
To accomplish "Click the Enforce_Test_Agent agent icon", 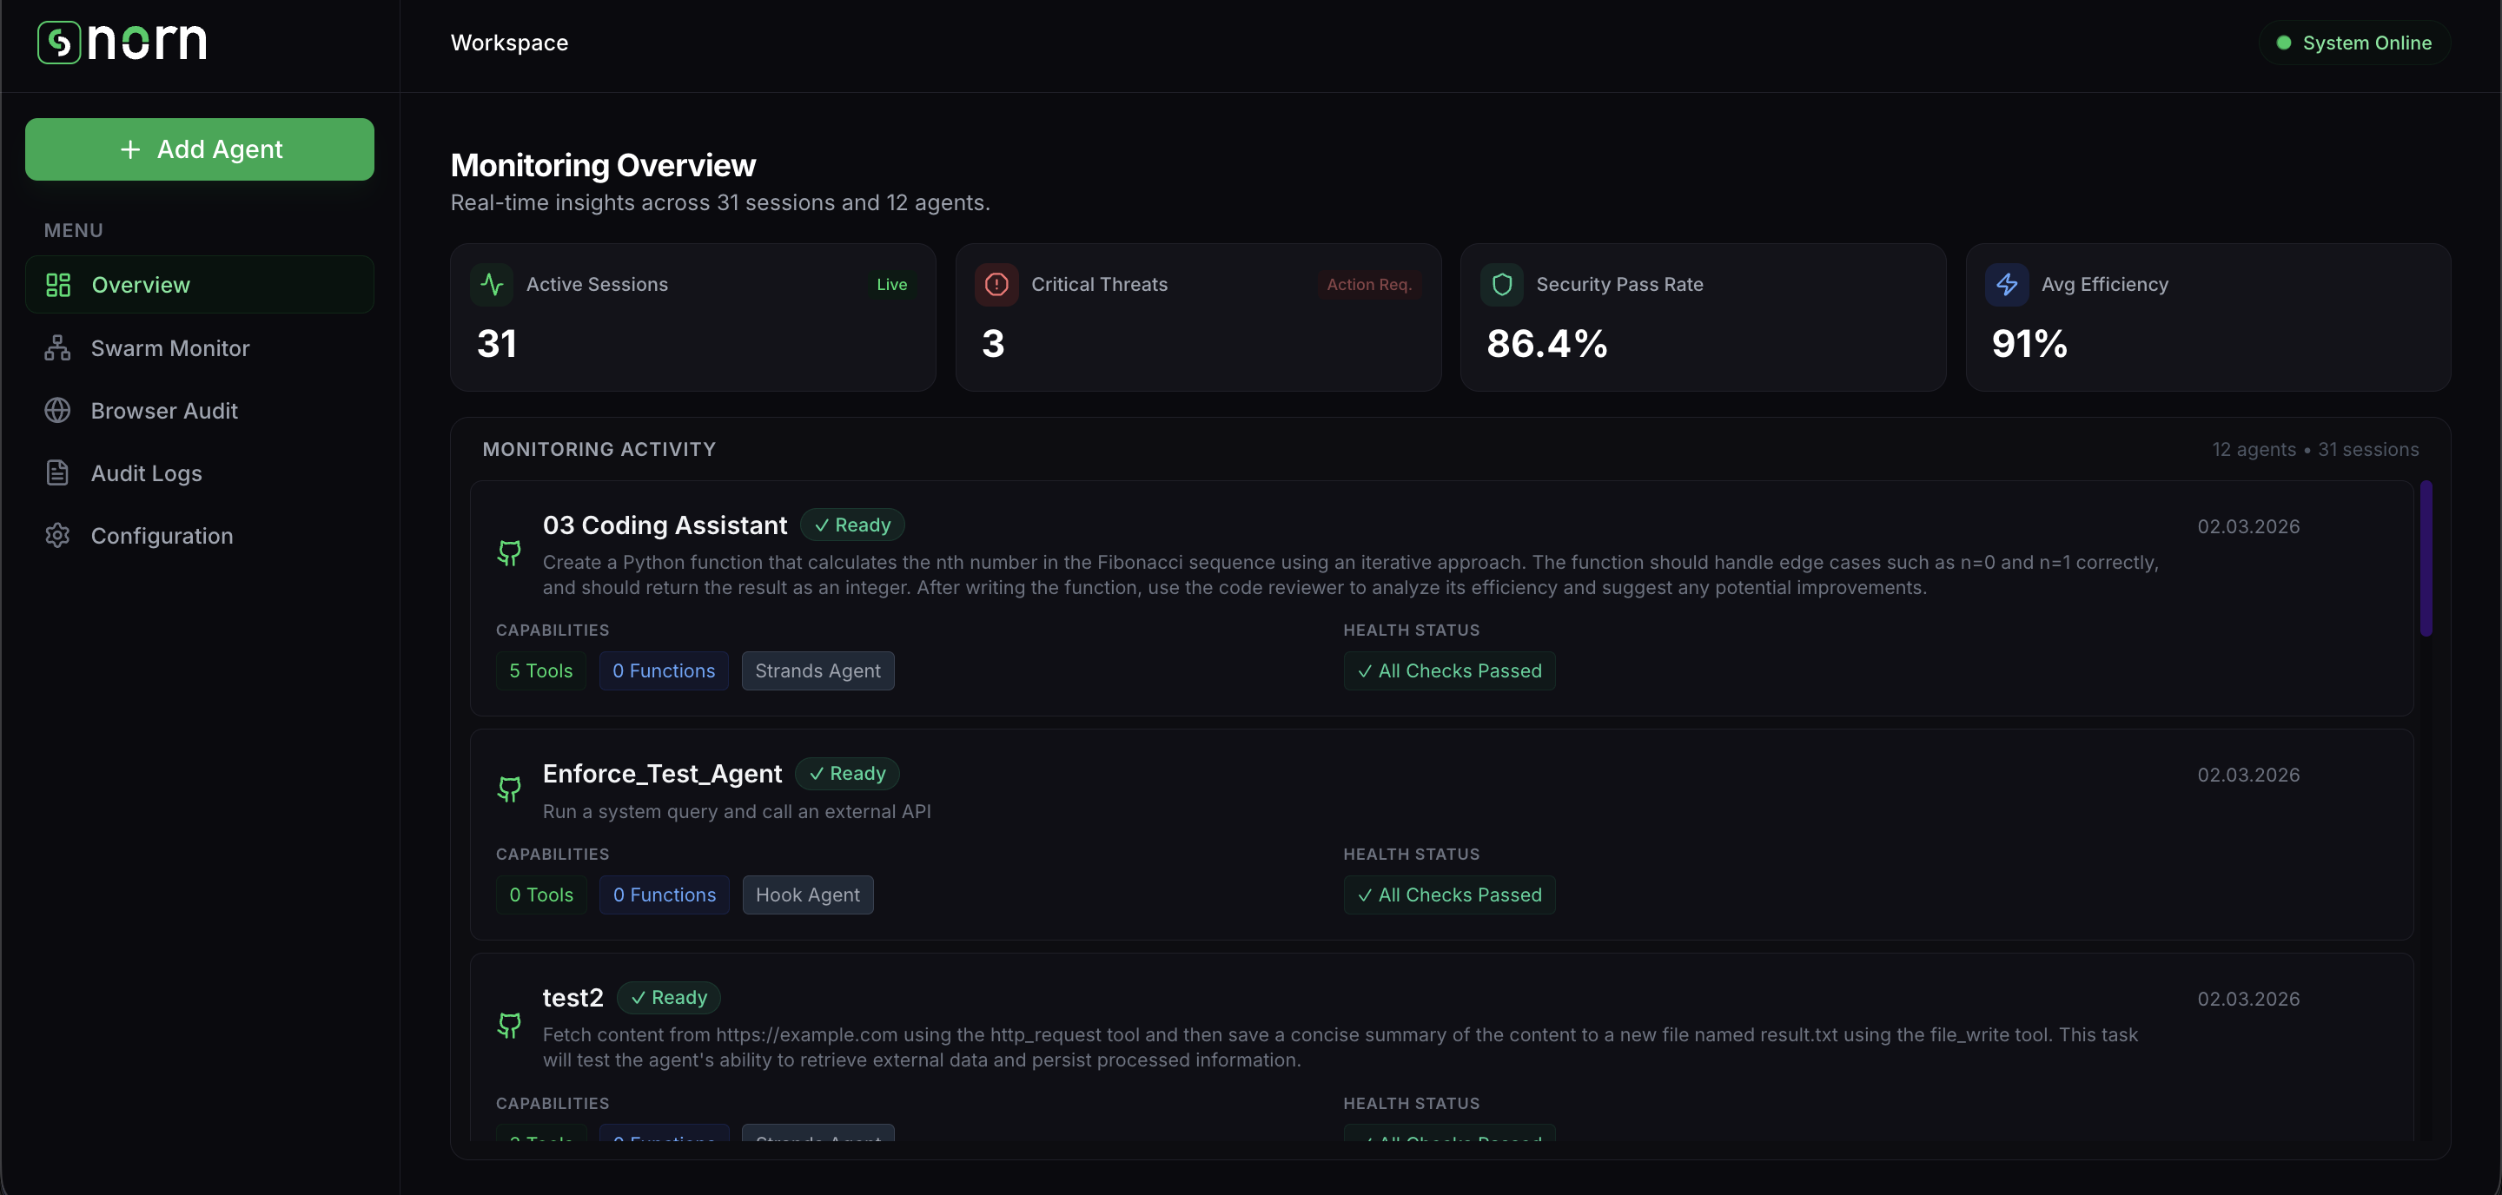I will [x=509, y=789].
